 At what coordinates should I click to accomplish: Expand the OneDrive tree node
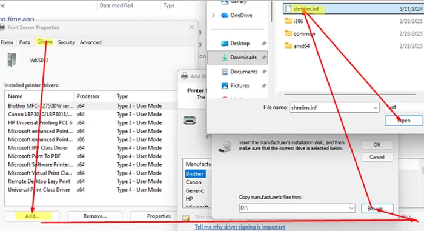point(214,15)
